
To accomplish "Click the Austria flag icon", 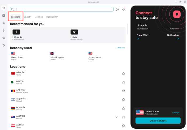I will (13, 126).
